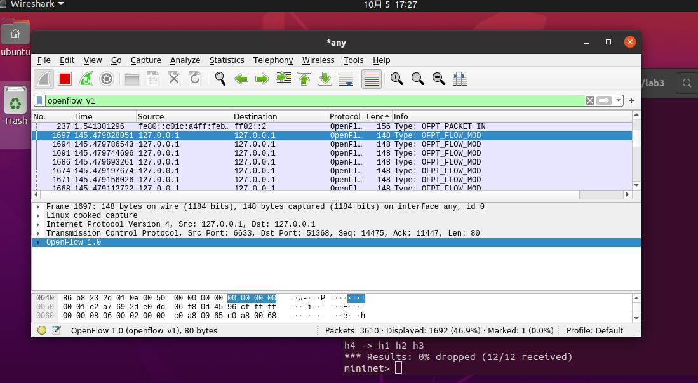This screenshot has height=383, width=698.
Task: Jump to the first packet
Action: (304, 79)
